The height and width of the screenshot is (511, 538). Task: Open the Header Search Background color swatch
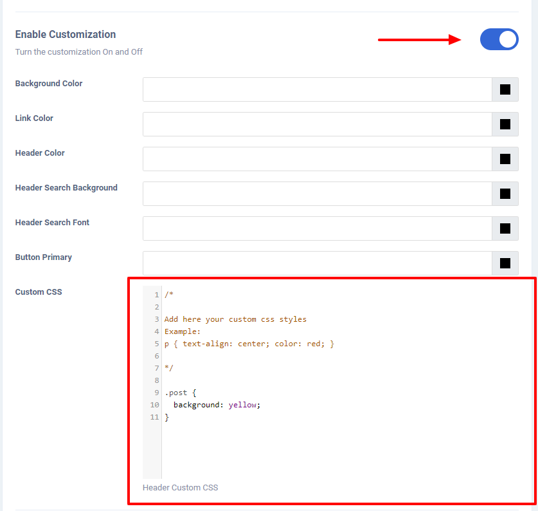click(505, 194)
